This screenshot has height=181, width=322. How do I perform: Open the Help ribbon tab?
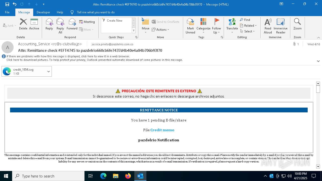[x=60, y=12]
